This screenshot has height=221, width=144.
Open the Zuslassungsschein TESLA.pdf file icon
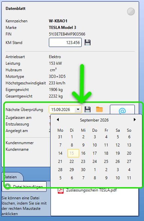[61, 190]
